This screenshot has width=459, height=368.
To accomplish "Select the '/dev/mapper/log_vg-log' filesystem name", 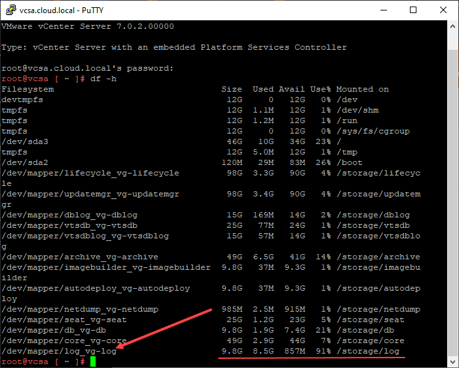I will tap(59, 352).
